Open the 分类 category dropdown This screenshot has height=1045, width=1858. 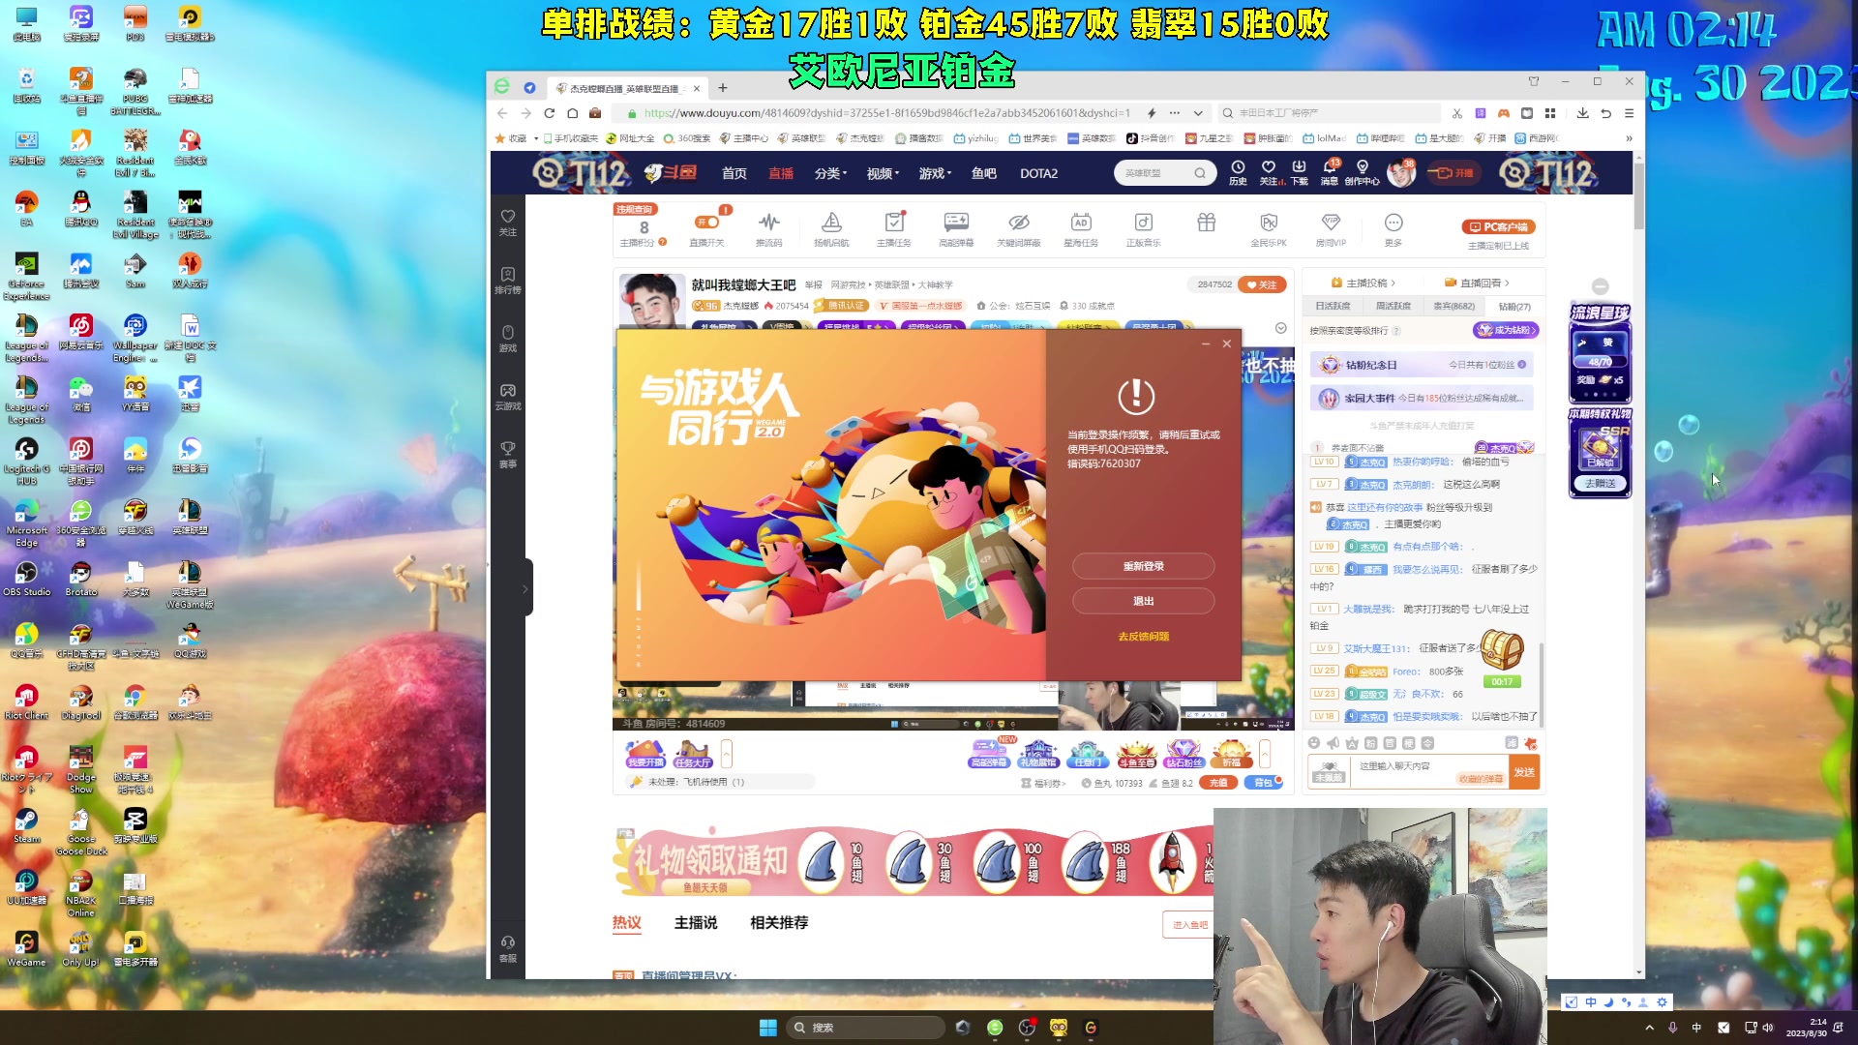[832, 172]
